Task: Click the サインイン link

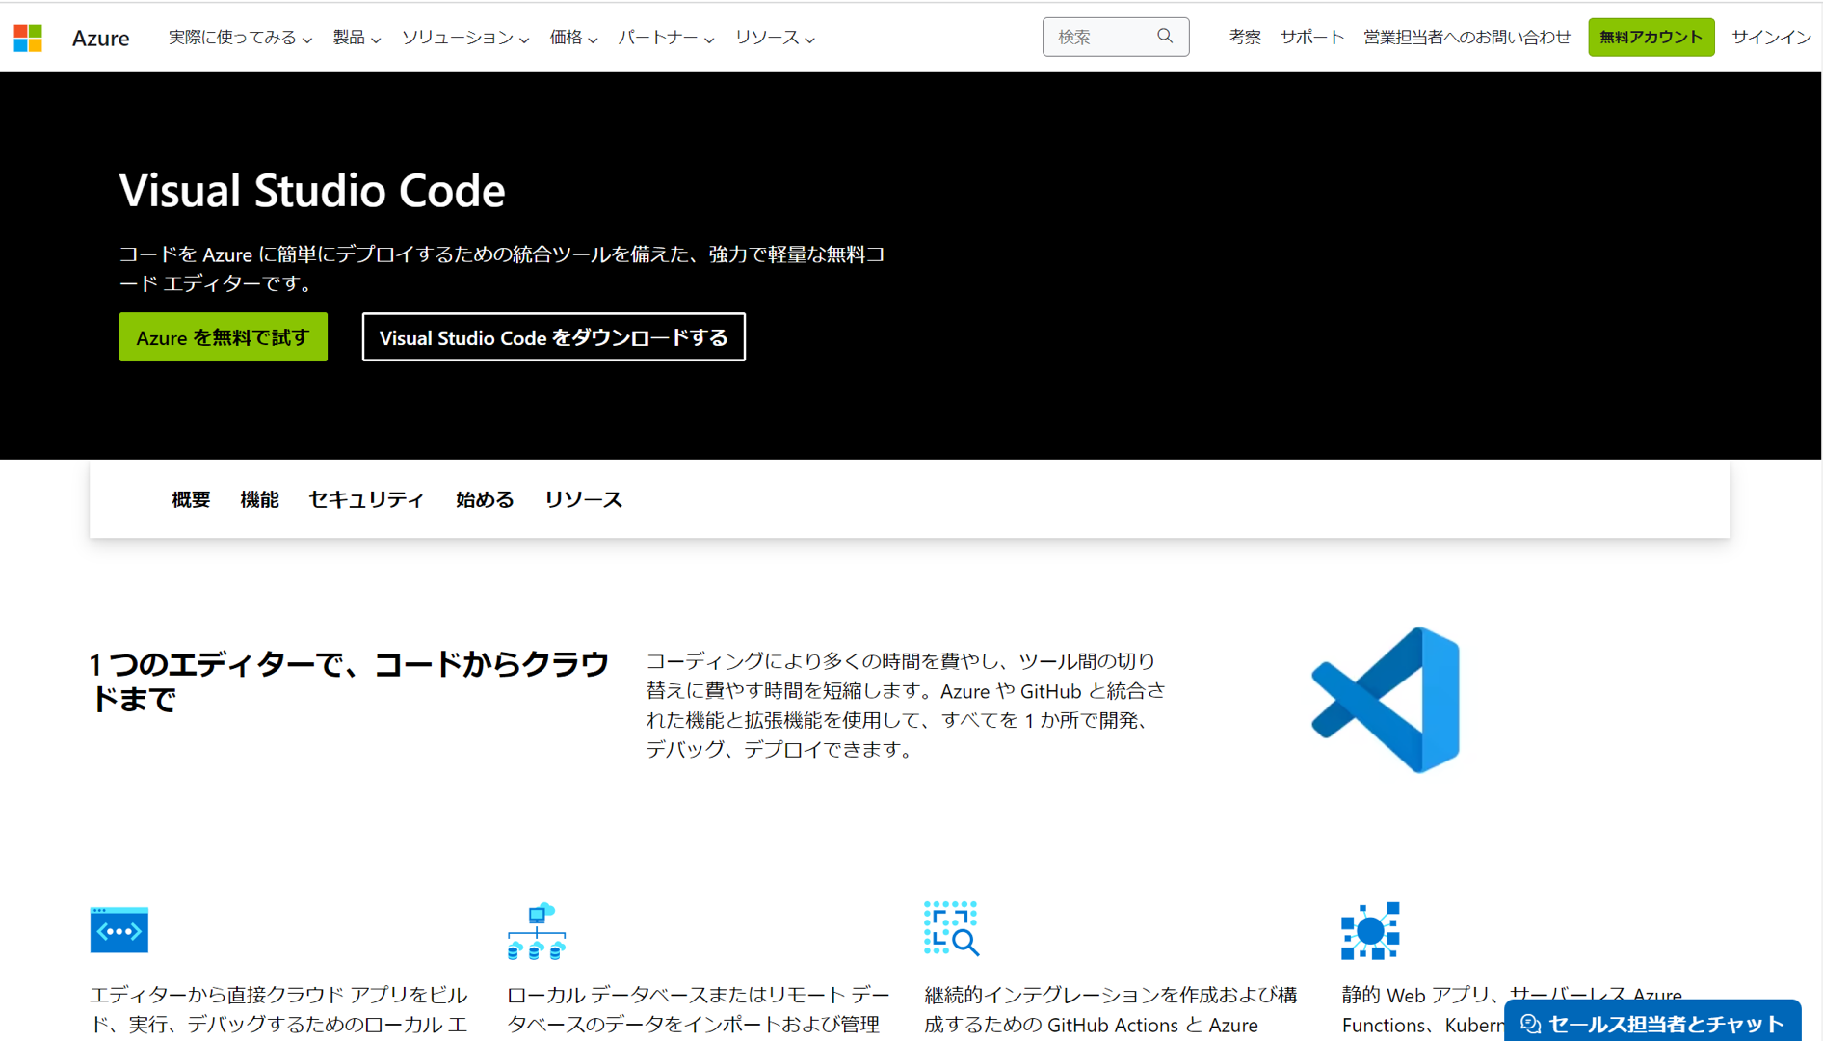Action: tap(1770, 38)
